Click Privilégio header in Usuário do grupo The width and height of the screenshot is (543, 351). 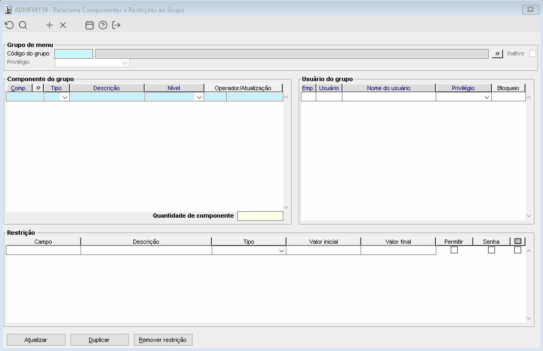click(x=464, y=88)
